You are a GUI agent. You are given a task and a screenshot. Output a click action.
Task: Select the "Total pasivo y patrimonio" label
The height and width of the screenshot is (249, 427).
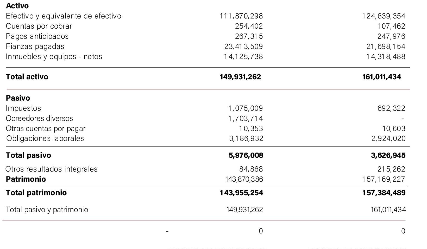[47, 210]
